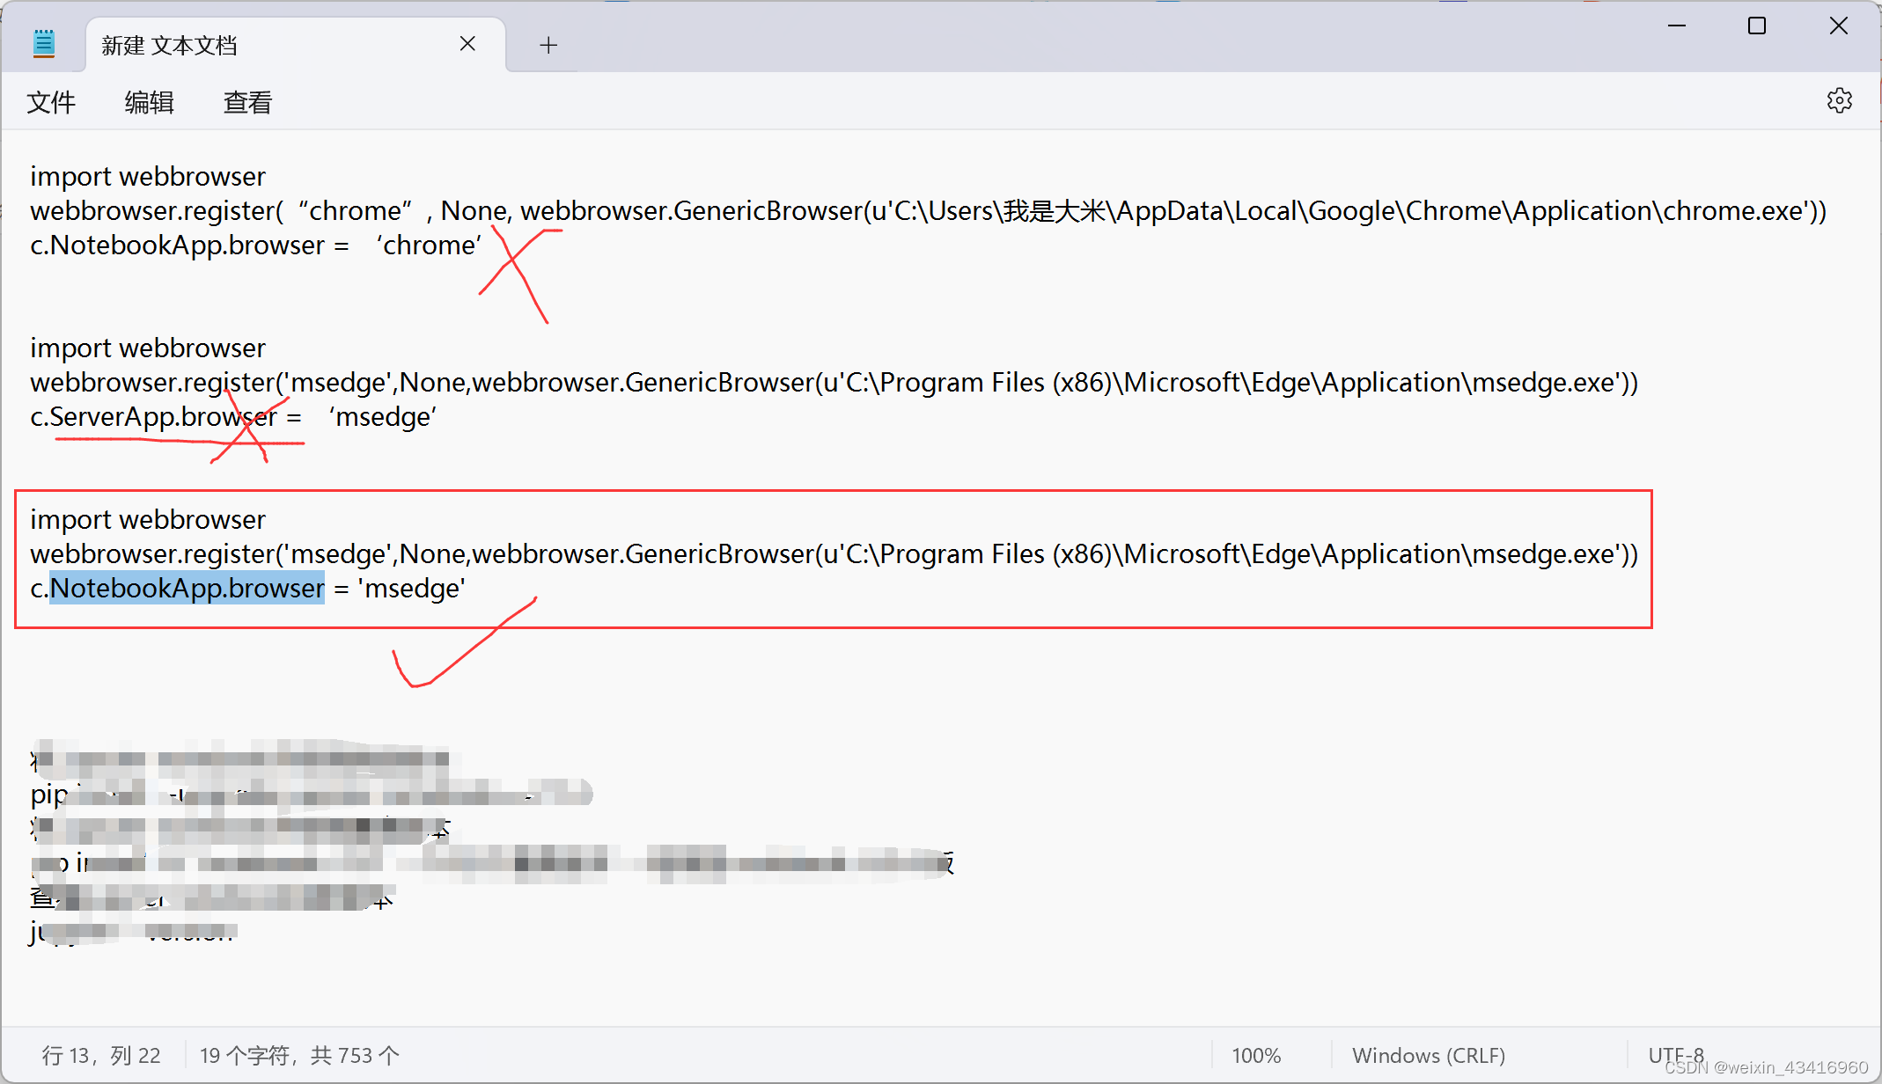Image resolution: width=1882 pixels, height=1084 pixels.
Task: Click the register line above c.ServerApp.browser
Action: point(834,383)
